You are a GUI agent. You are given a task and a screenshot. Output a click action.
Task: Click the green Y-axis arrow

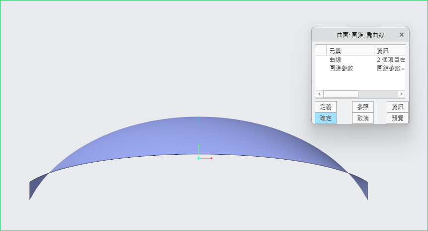(x=199, y=147)
